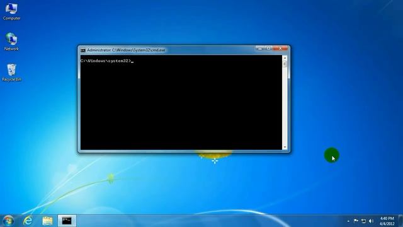
Task: Click the Command Prompt taskbar button
Action: point(67,221)
